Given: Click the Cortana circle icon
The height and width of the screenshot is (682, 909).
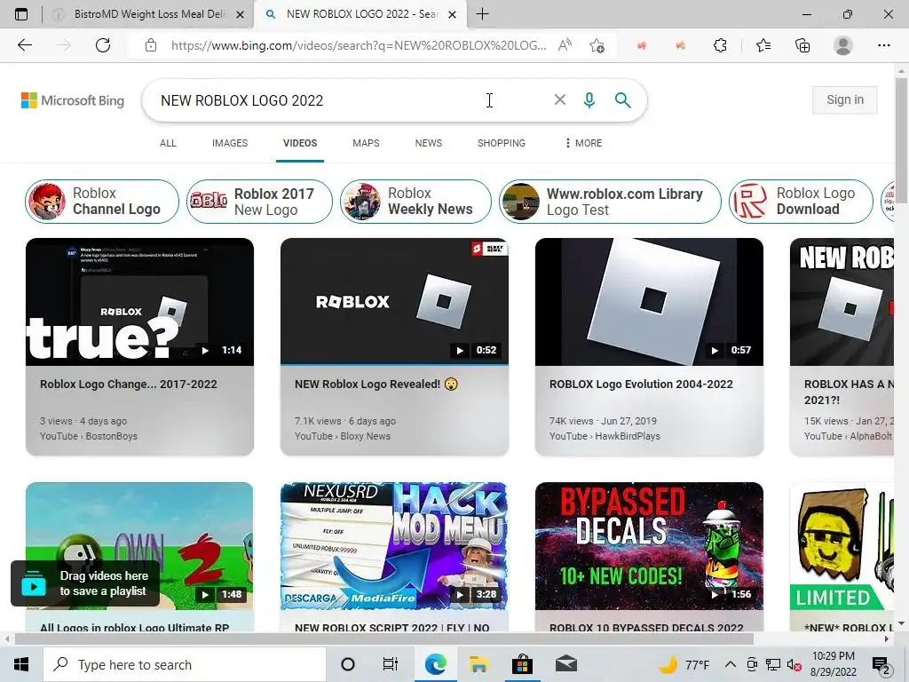Looking at the screenshot, I should tap(348, 664).
